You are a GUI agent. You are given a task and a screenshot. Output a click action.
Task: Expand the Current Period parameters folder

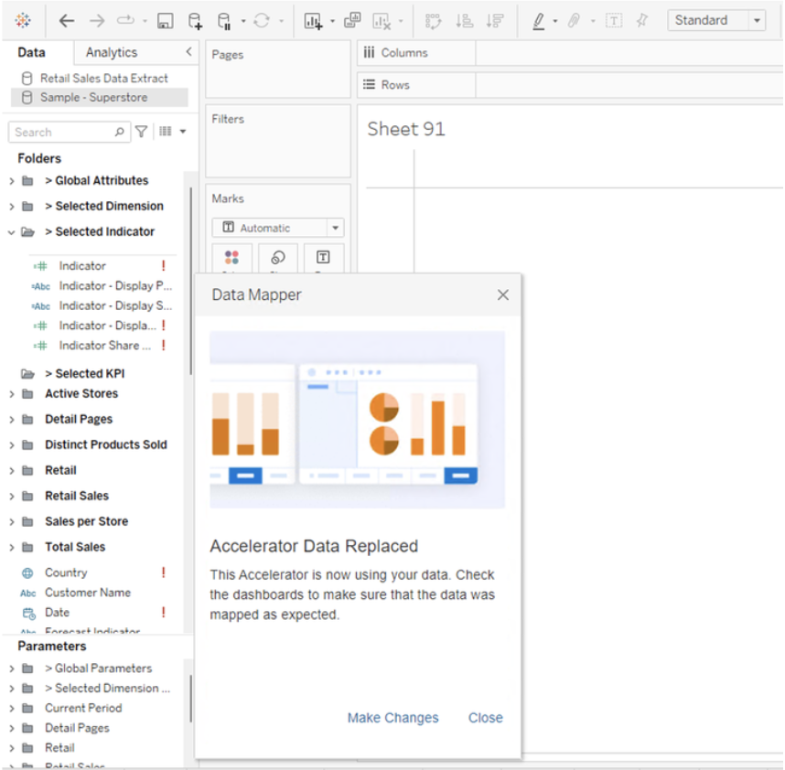(x=12, y=709)
